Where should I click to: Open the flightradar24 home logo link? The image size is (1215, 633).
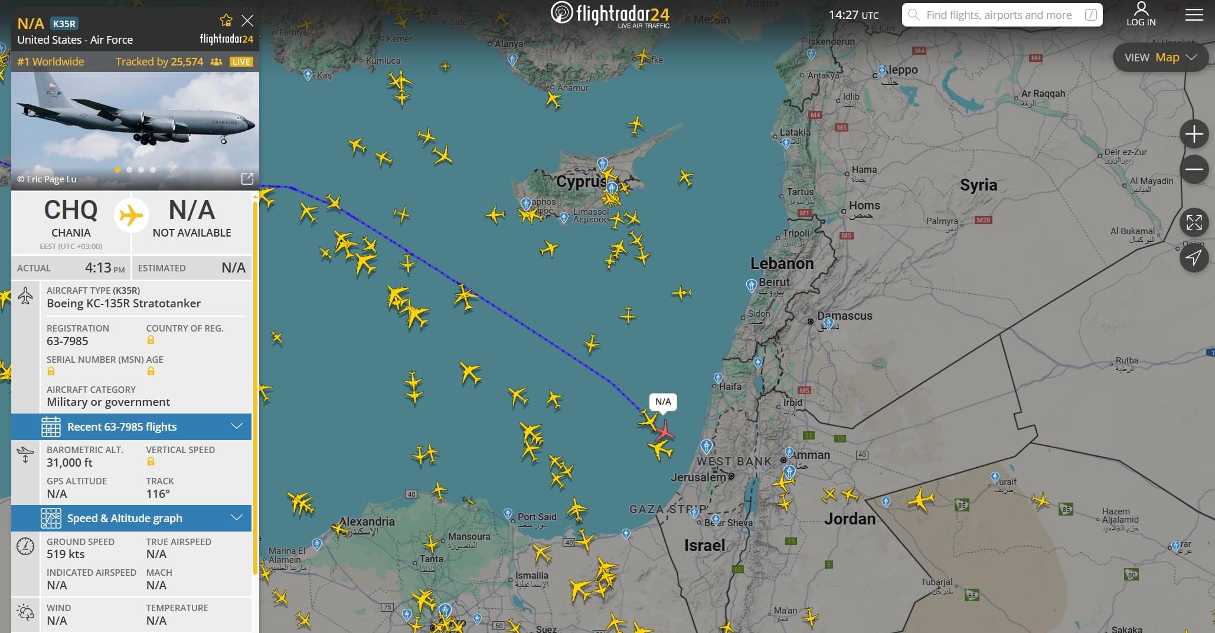[610, 15]
